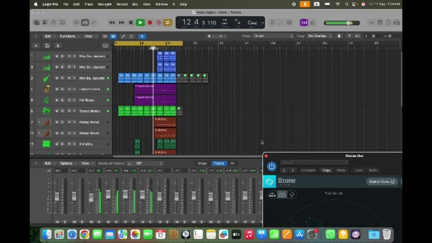This screenshot has width=432, height=243.
Task: Solo the French Horns track
Action: coord(62,89)
